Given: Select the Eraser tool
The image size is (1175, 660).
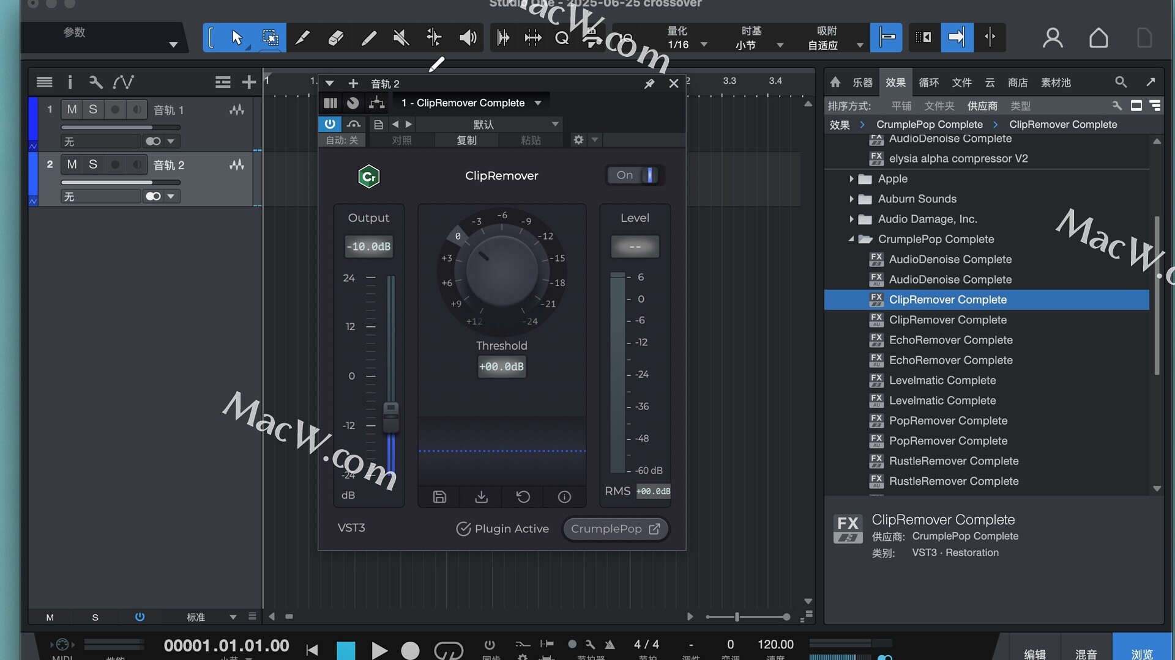Looking at the screenshot, I should tap(335, 38).
